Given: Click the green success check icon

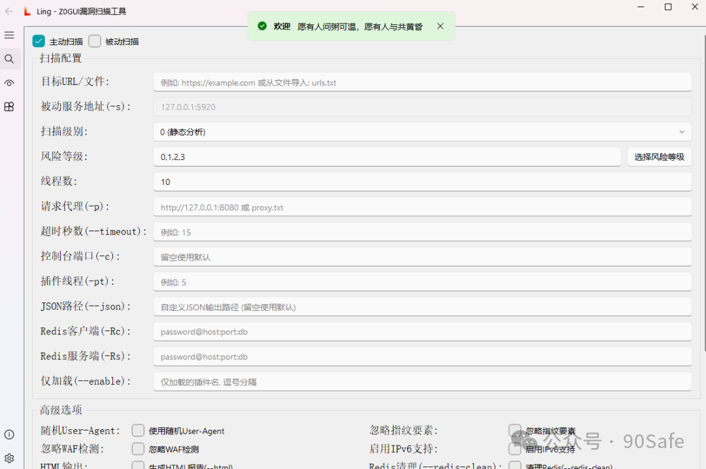Looking at the screenshot, I should 262,26.
